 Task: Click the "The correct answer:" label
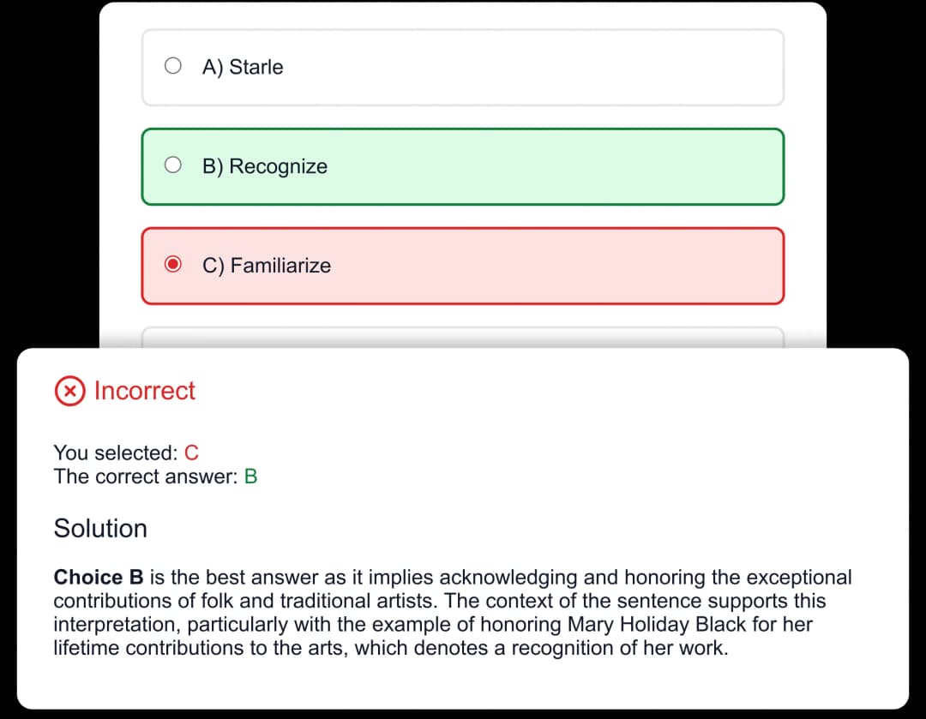tap(146, 476)
